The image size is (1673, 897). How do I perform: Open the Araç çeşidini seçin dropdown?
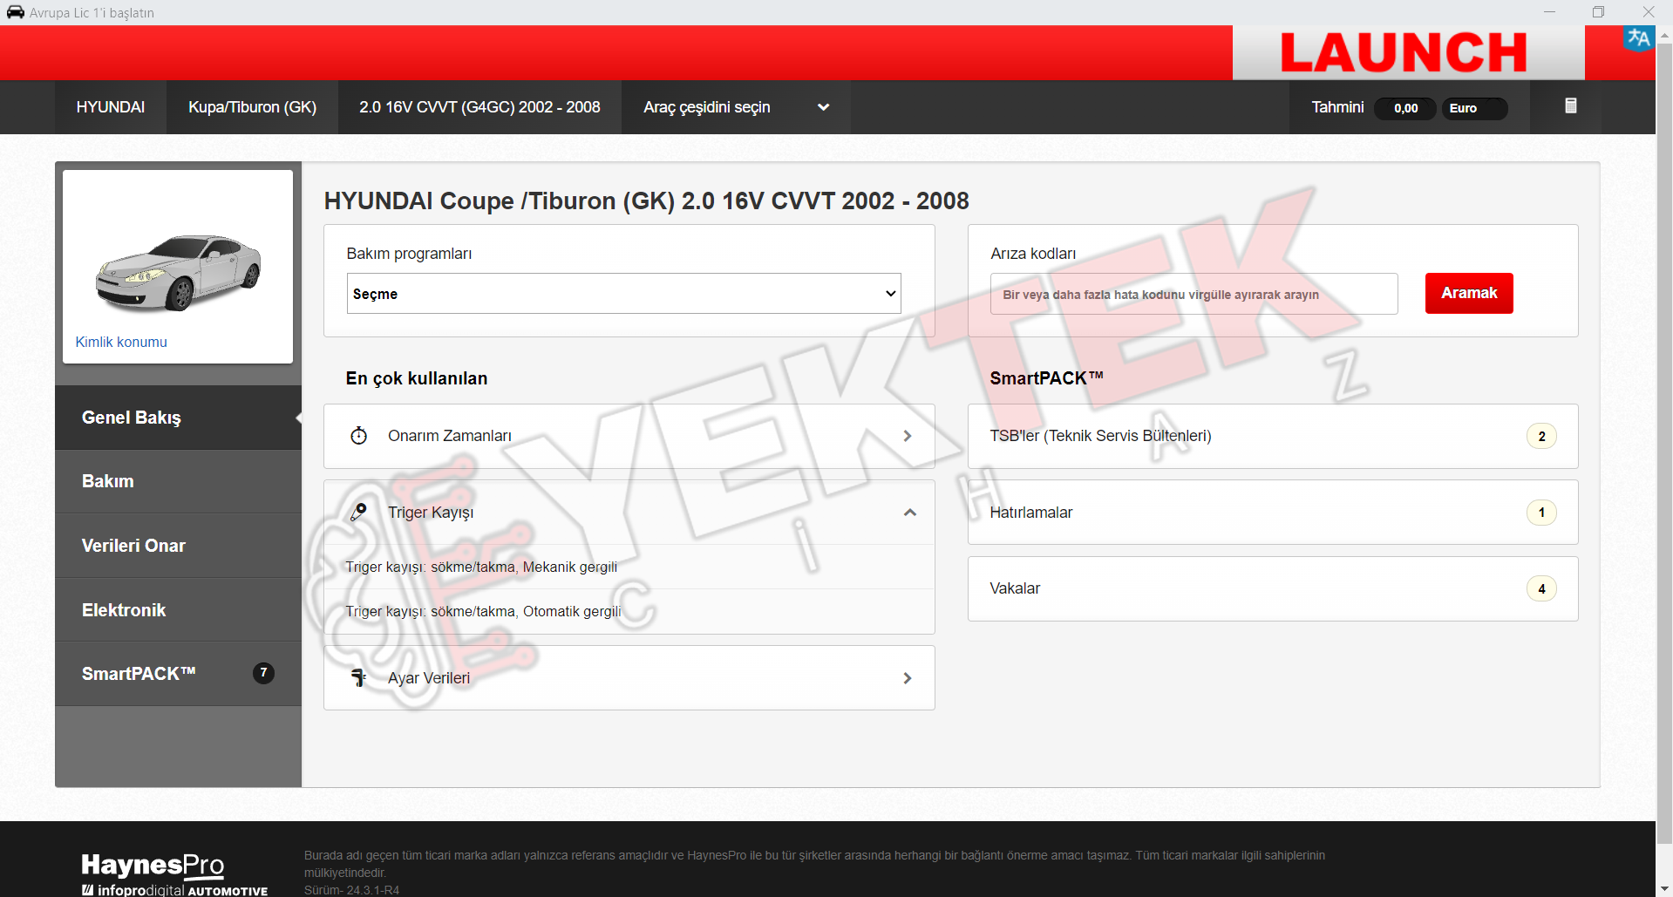pyautogui.click(x=736, y=107)
